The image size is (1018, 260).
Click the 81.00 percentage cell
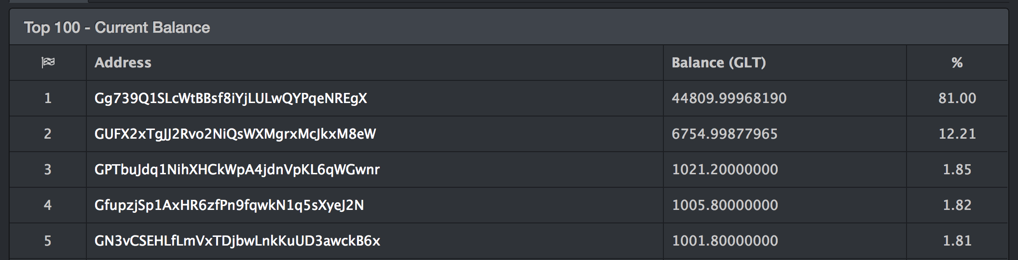click(x=957, y=98)
